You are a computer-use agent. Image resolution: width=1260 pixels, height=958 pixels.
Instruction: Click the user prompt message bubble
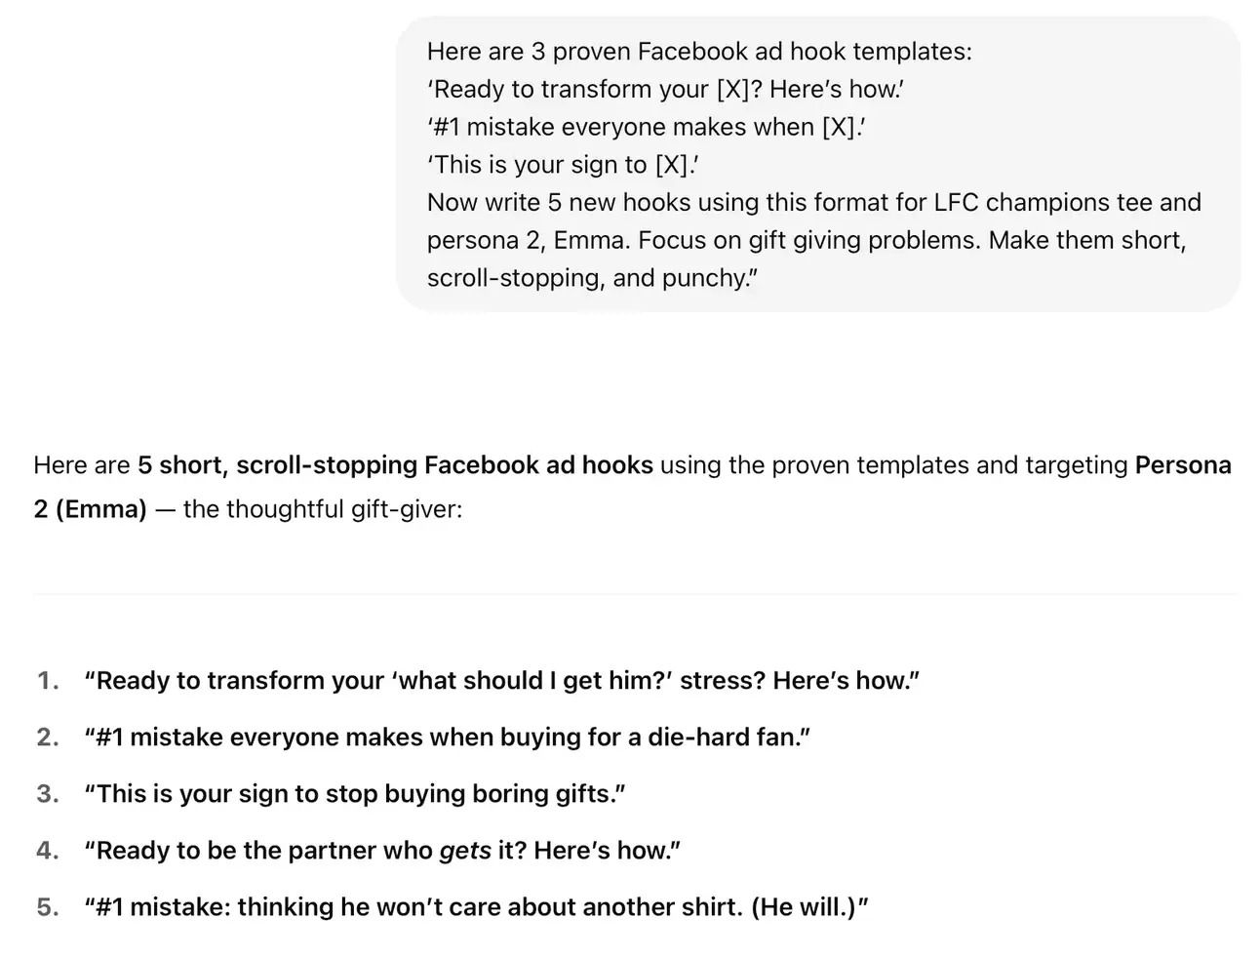(818, 164)
